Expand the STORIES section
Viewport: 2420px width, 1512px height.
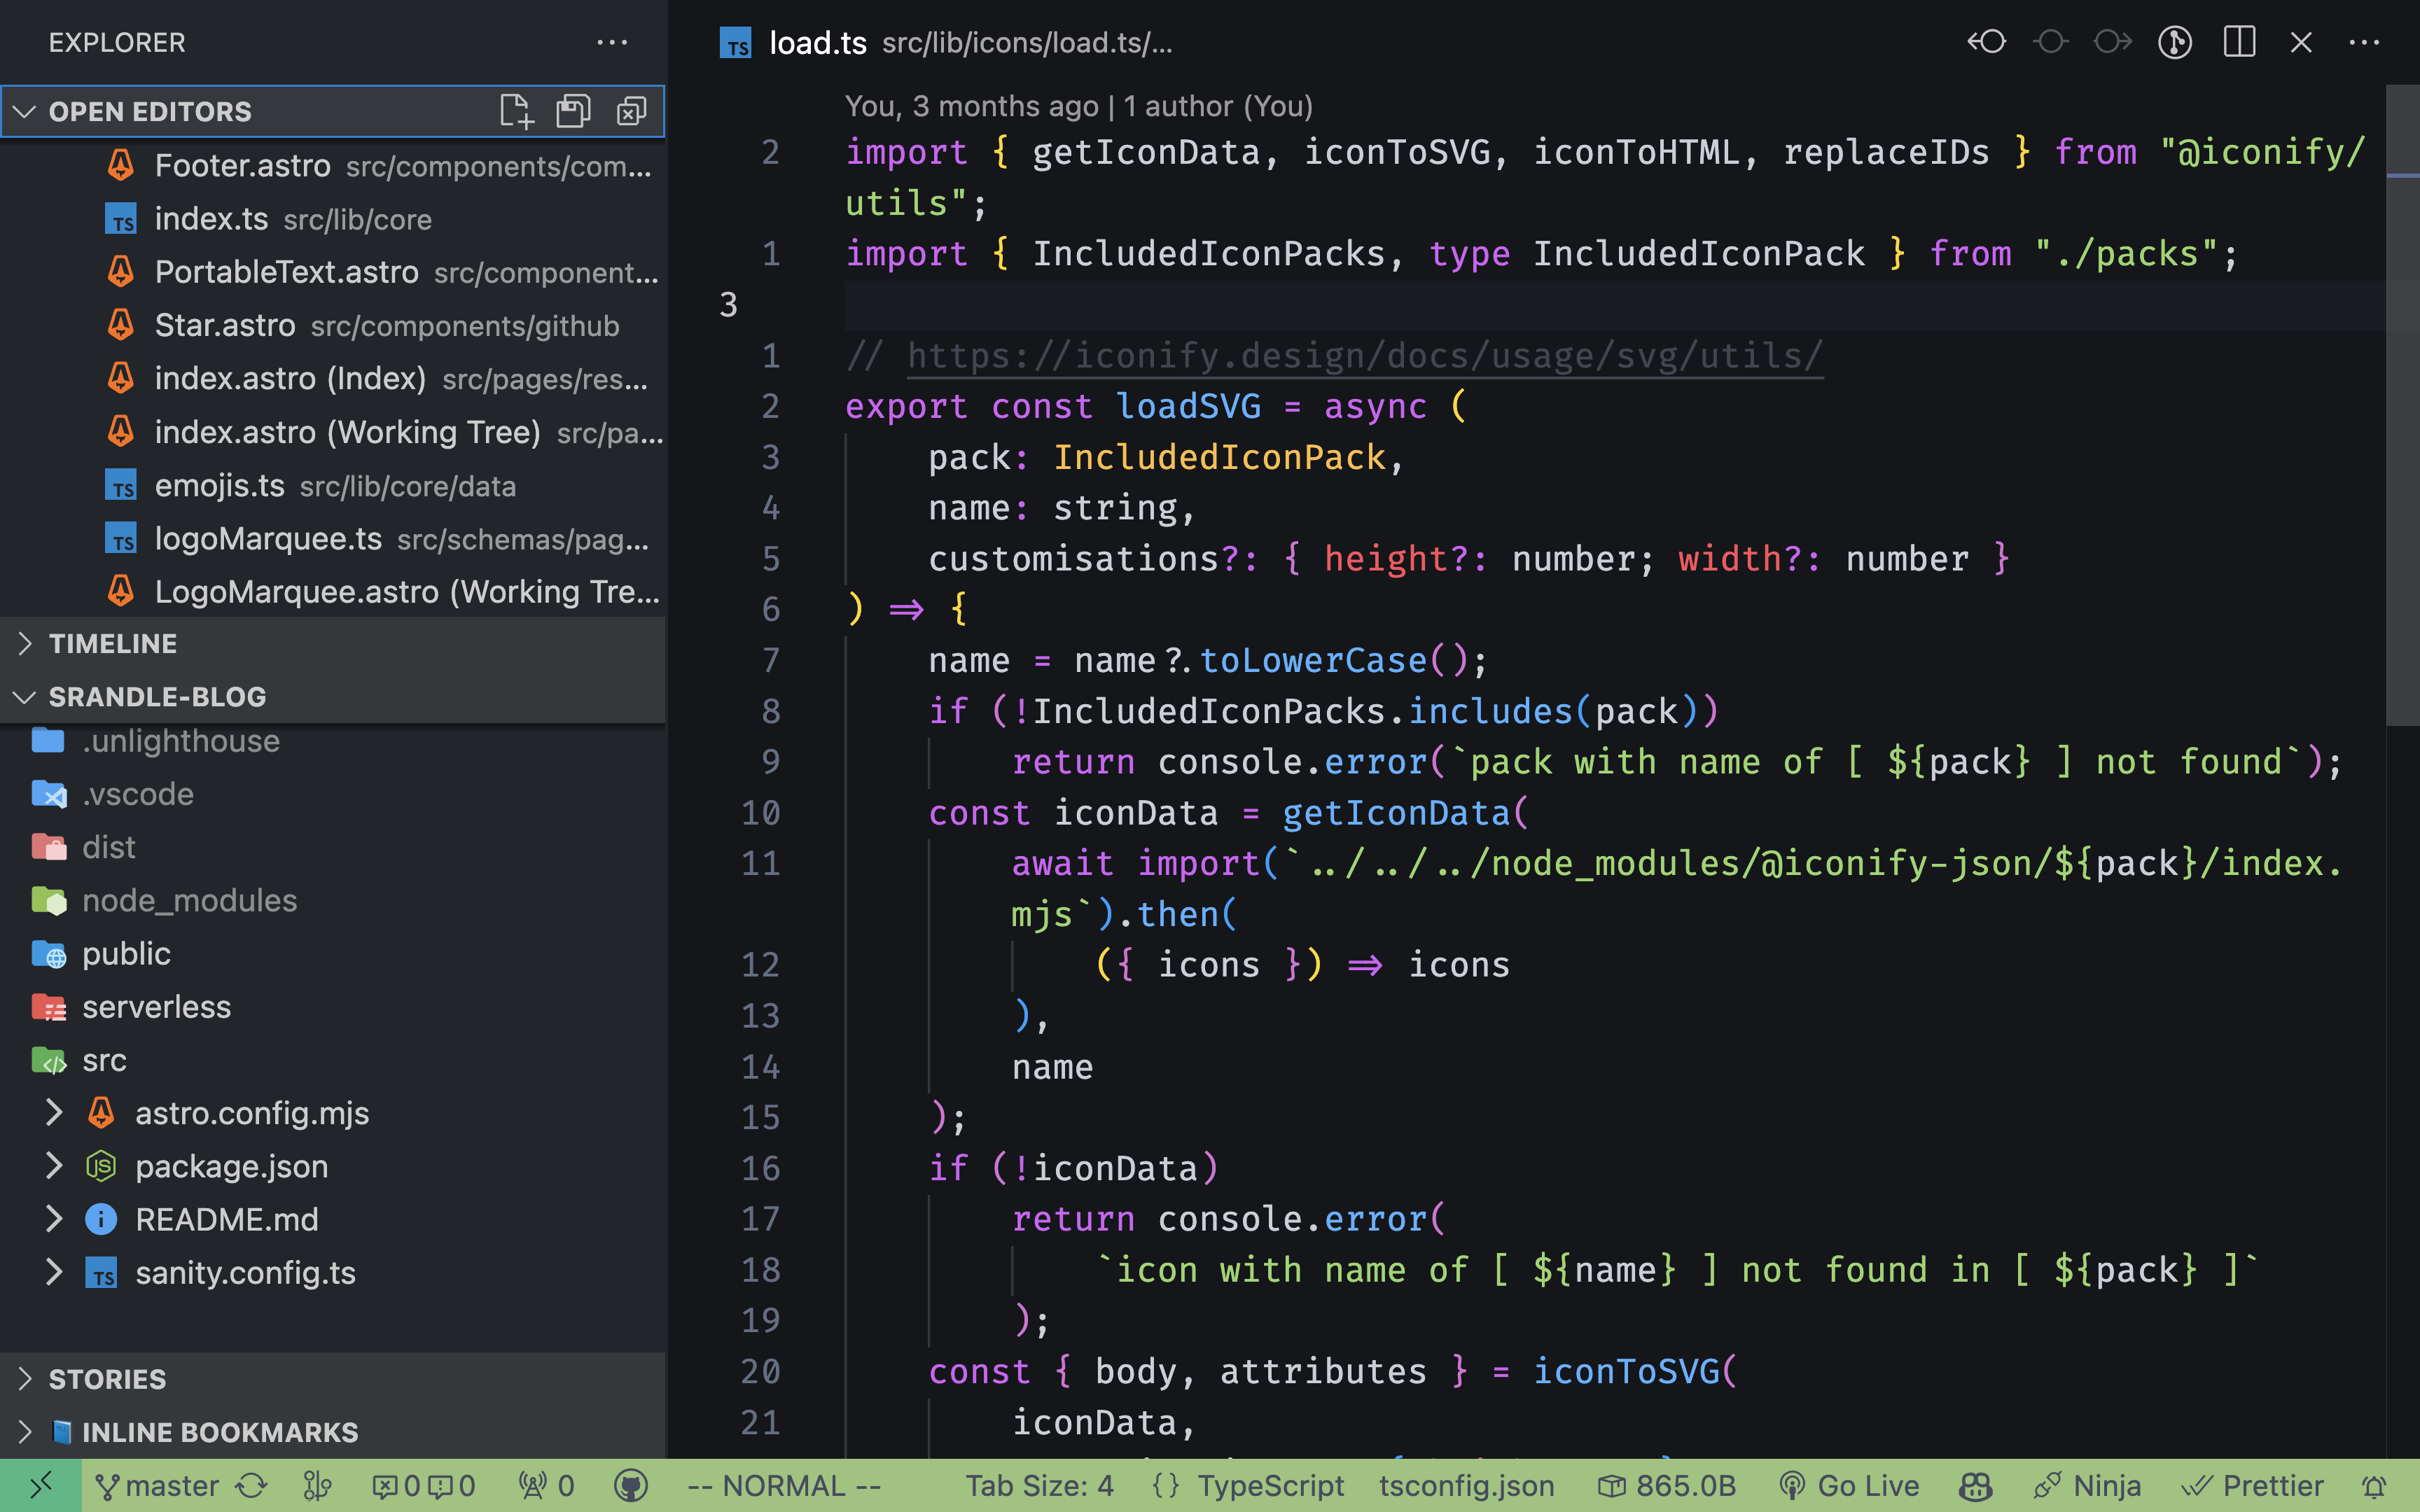pyautogui.click(x=108, y=1378)
